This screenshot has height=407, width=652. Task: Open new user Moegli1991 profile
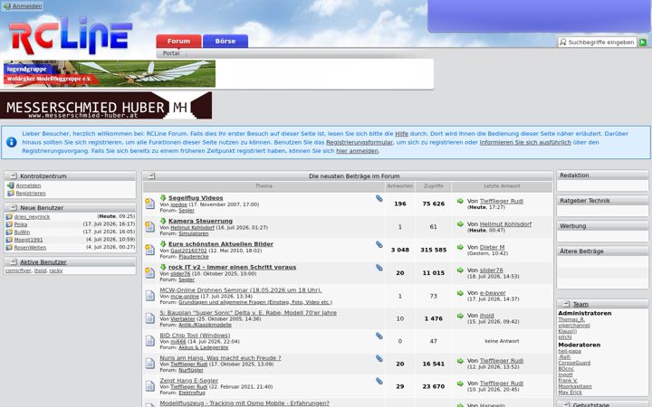point(28,240)
